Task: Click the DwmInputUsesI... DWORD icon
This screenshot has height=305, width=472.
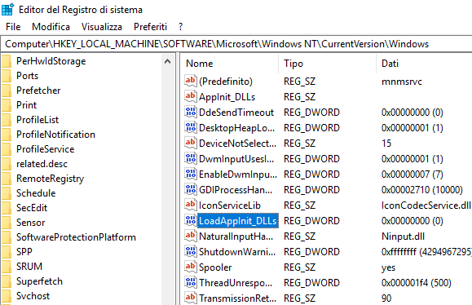Action: [x=191, y=158]
